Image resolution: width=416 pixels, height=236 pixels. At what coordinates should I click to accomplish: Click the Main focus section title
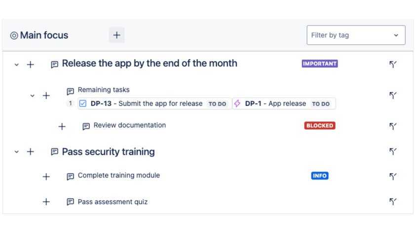click(44, 35)
